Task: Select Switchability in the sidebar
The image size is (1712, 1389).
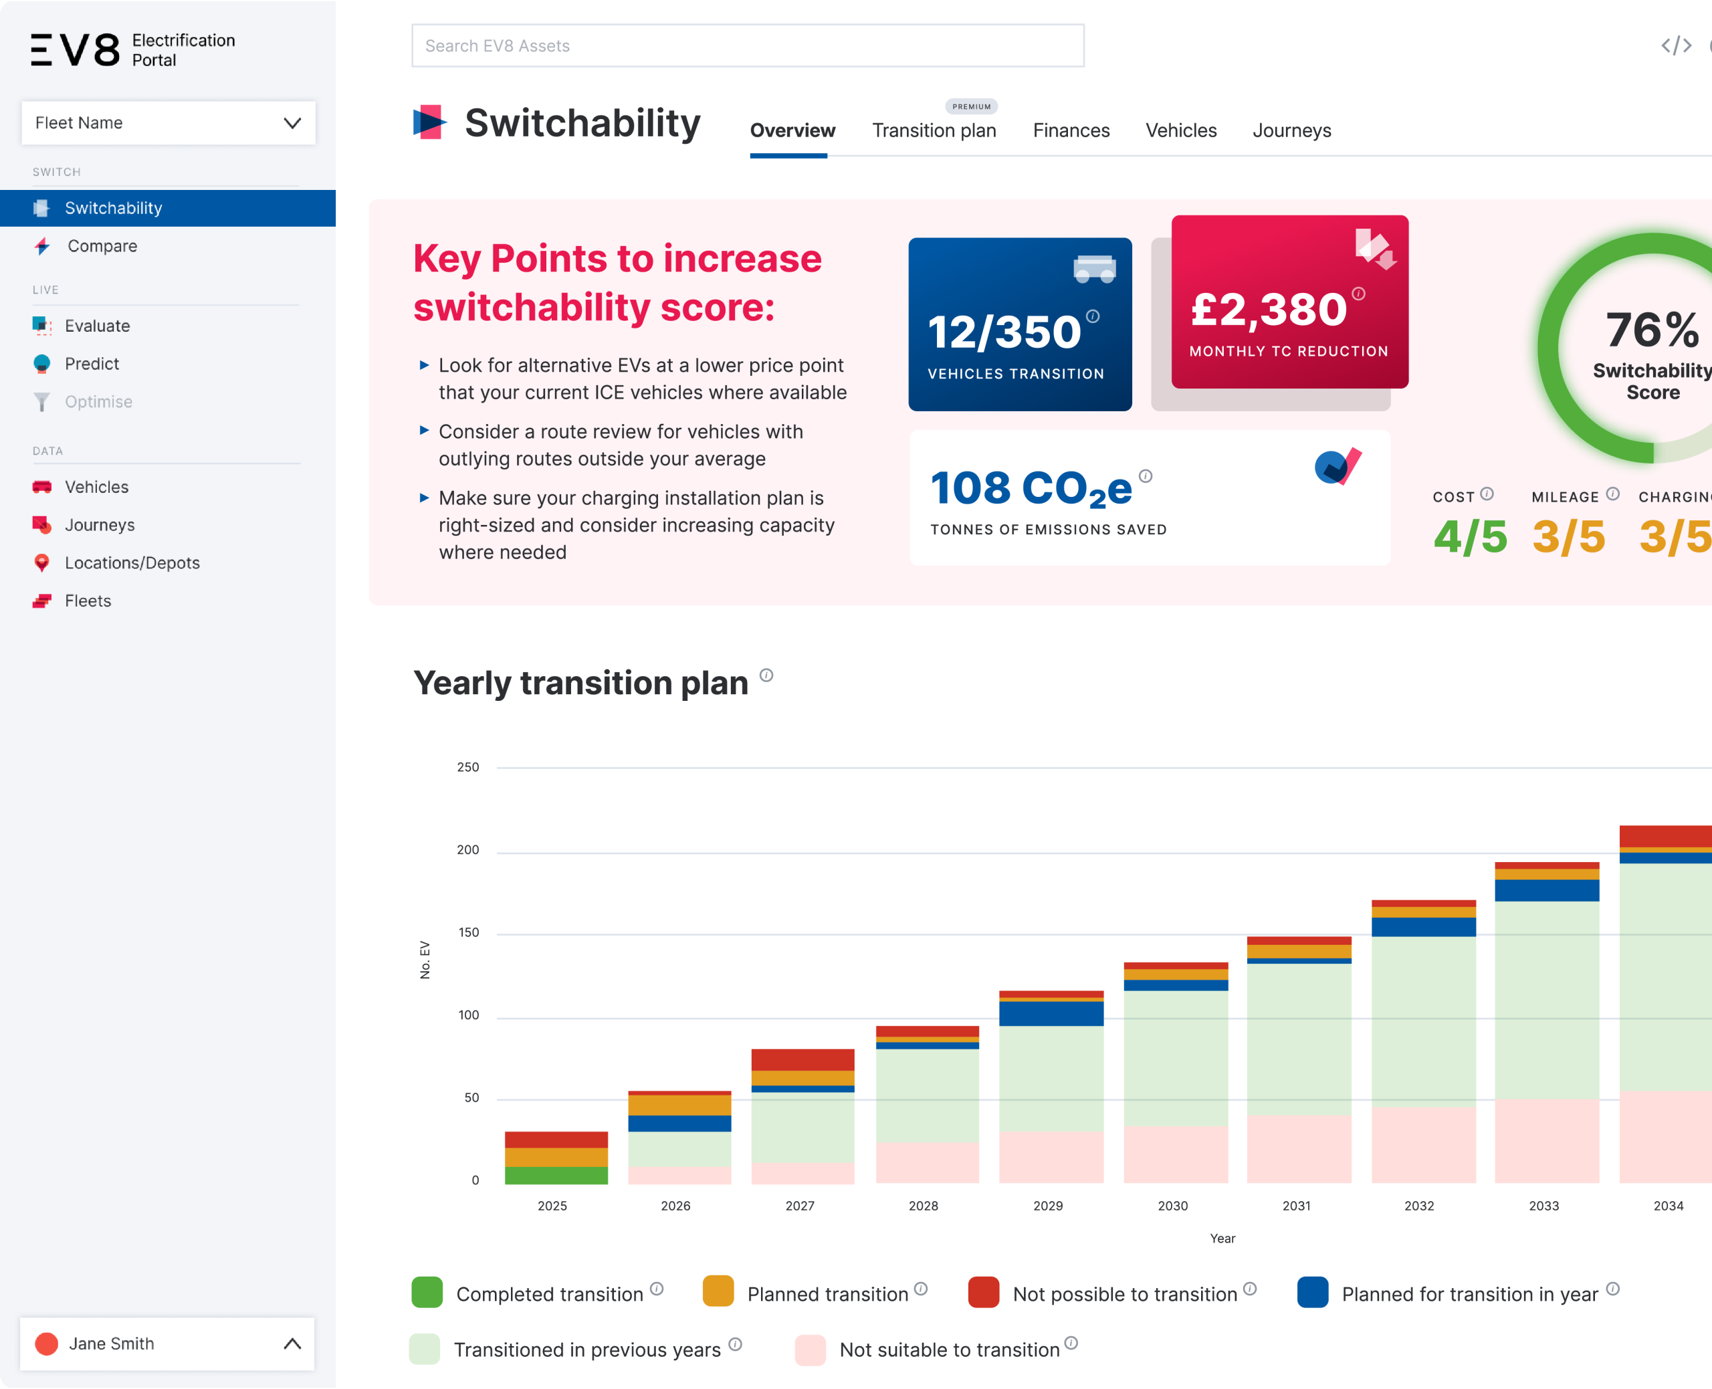Action: click(x=113, y=208)
